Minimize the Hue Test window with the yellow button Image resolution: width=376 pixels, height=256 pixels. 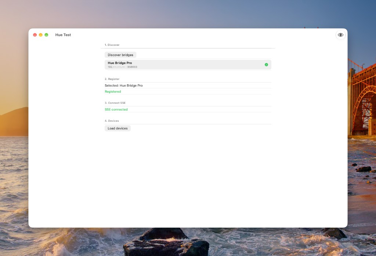[x=40, y=35]
